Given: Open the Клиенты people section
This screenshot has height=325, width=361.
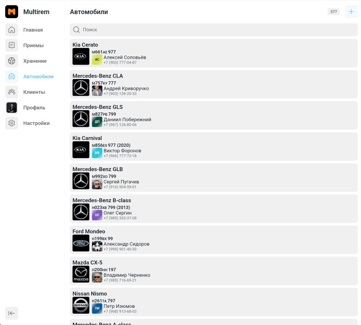Looking at the screenshot, I should tap(12, 92).
